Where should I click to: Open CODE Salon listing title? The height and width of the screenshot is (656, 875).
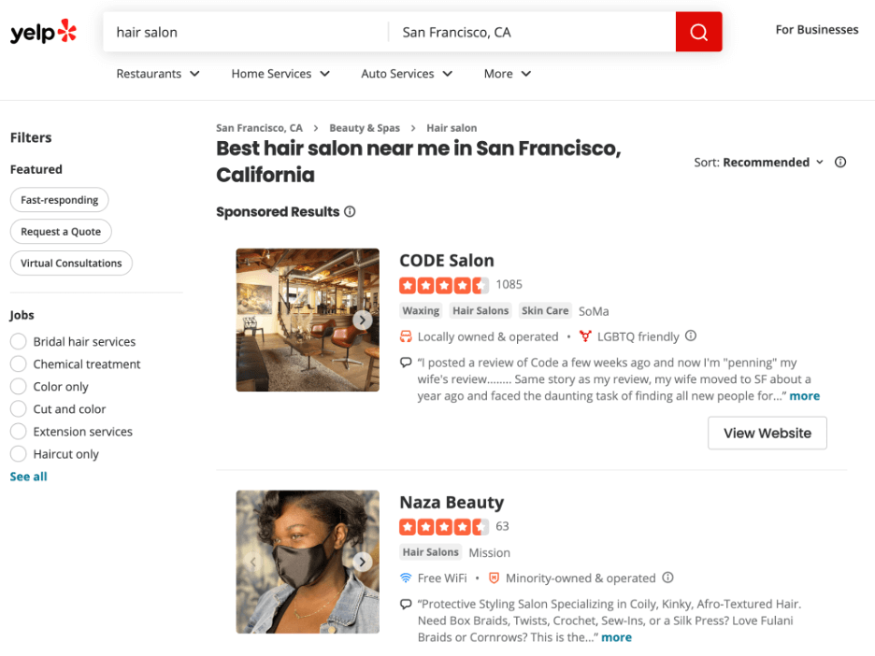click(447, 261)
